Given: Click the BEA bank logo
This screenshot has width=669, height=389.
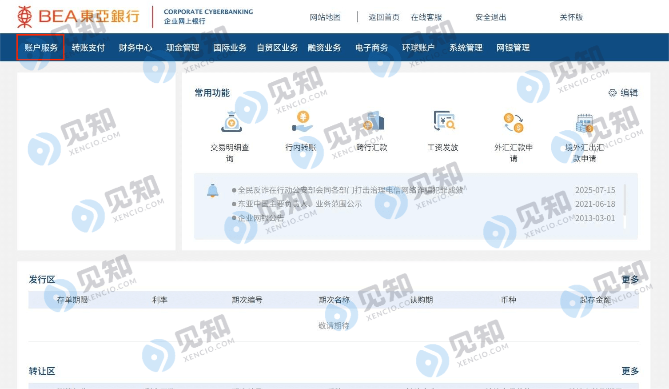Looking at the screenshot, I should click(78, 17).
